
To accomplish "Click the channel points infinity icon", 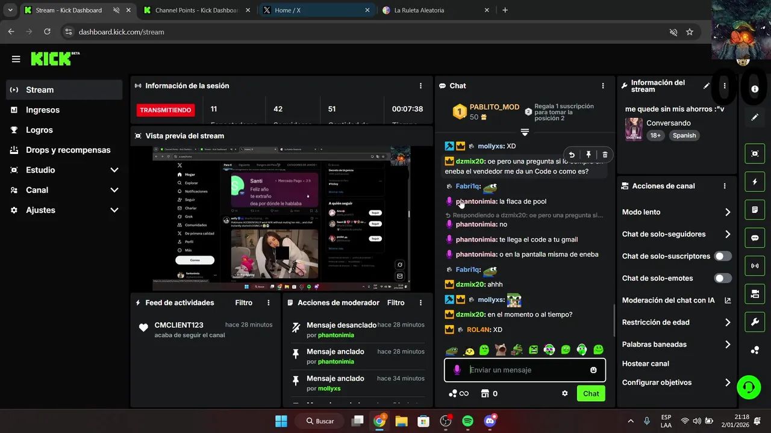I will [x=458, y=393].
